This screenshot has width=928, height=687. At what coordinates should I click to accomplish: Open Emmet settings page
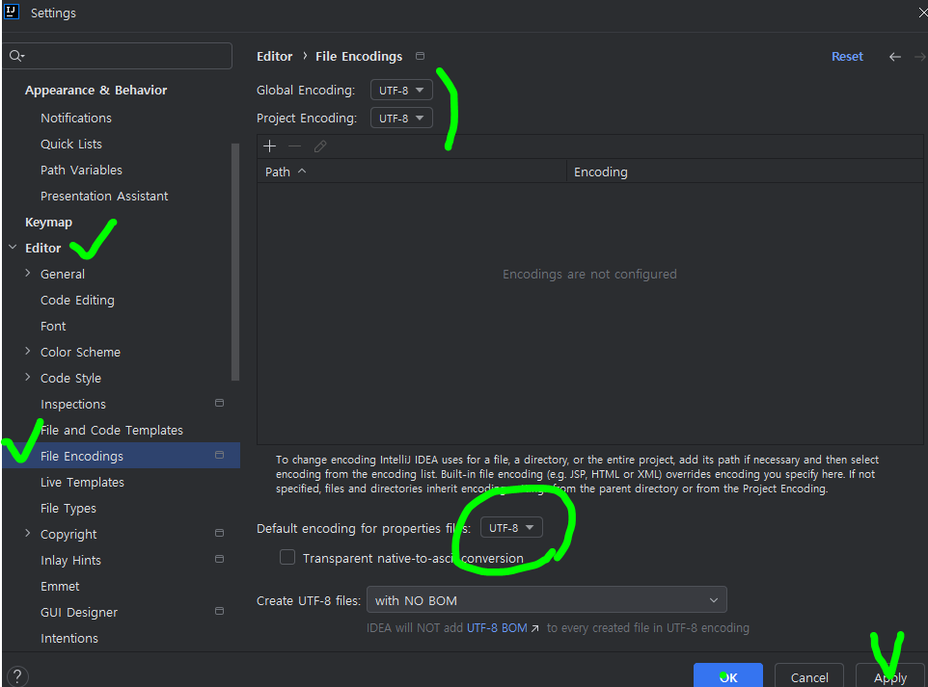point(60,586)
